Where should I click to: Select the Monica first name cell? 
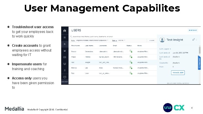[x=74, y=68]
